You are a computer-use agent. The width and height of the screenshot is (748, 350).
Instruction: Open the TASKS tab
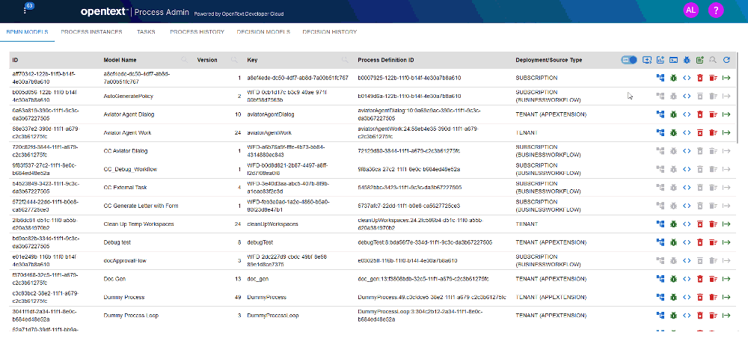146,32
